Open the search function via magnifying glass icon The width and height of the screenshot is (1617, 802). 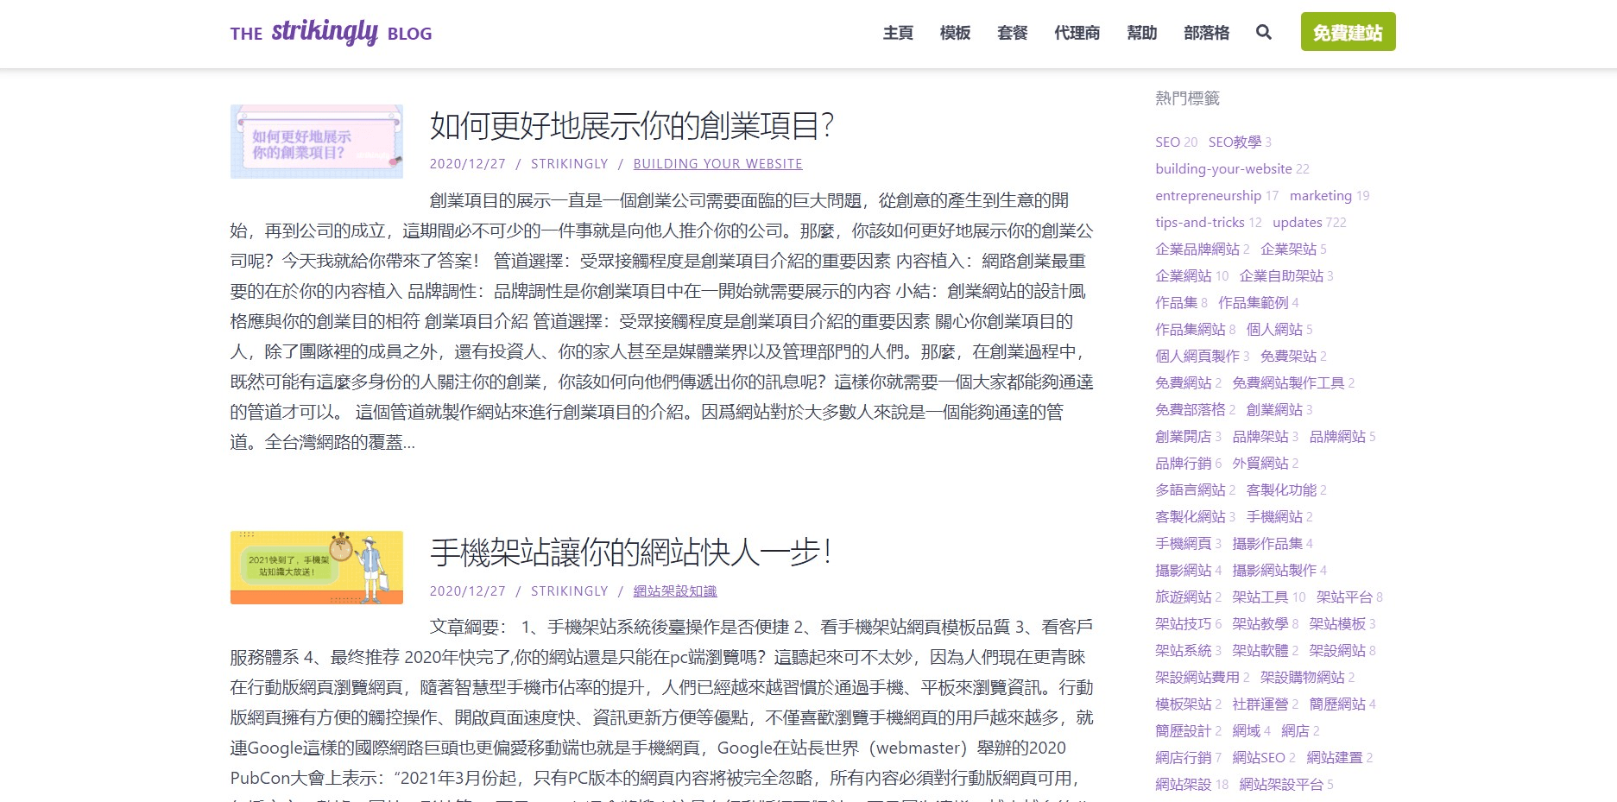[x=1264, y=32]
